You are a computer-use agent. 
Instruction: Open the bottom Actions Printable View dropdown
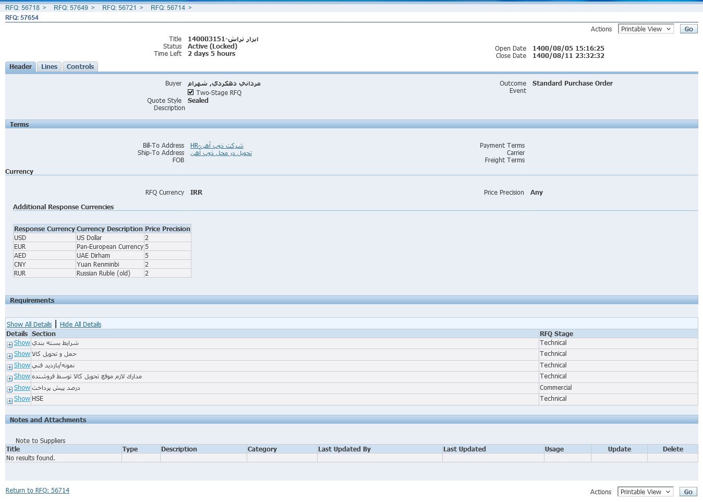646,492
